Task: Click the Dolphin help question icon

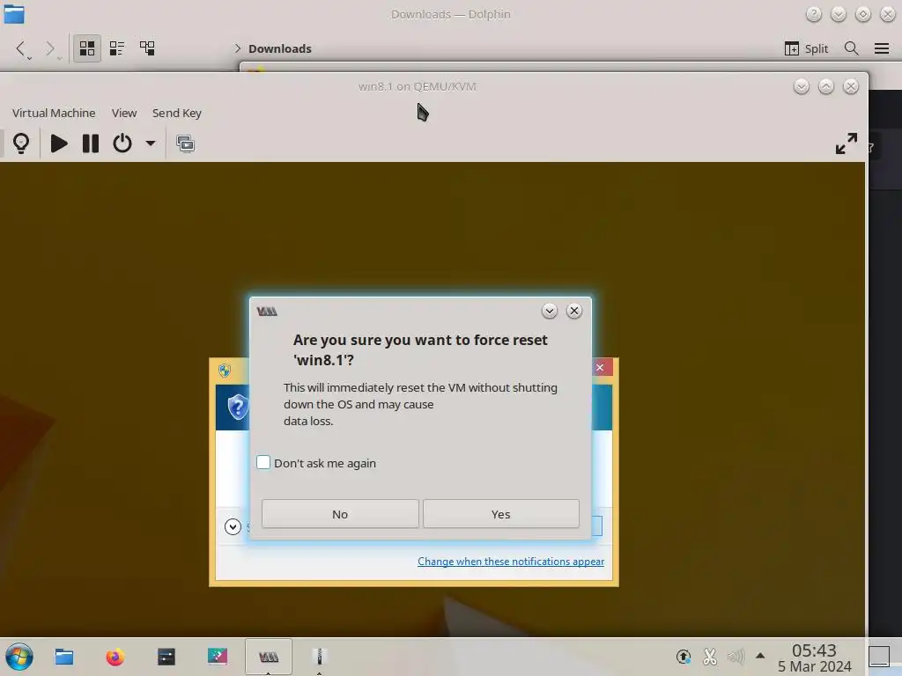Action: tap(813, 14)
